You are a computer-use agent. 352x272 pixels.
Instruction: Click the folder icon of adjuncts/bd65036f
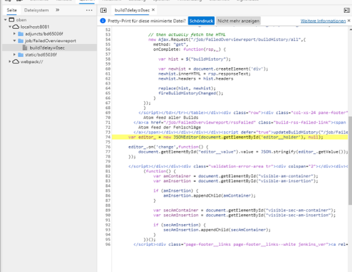tap(21, 34)
